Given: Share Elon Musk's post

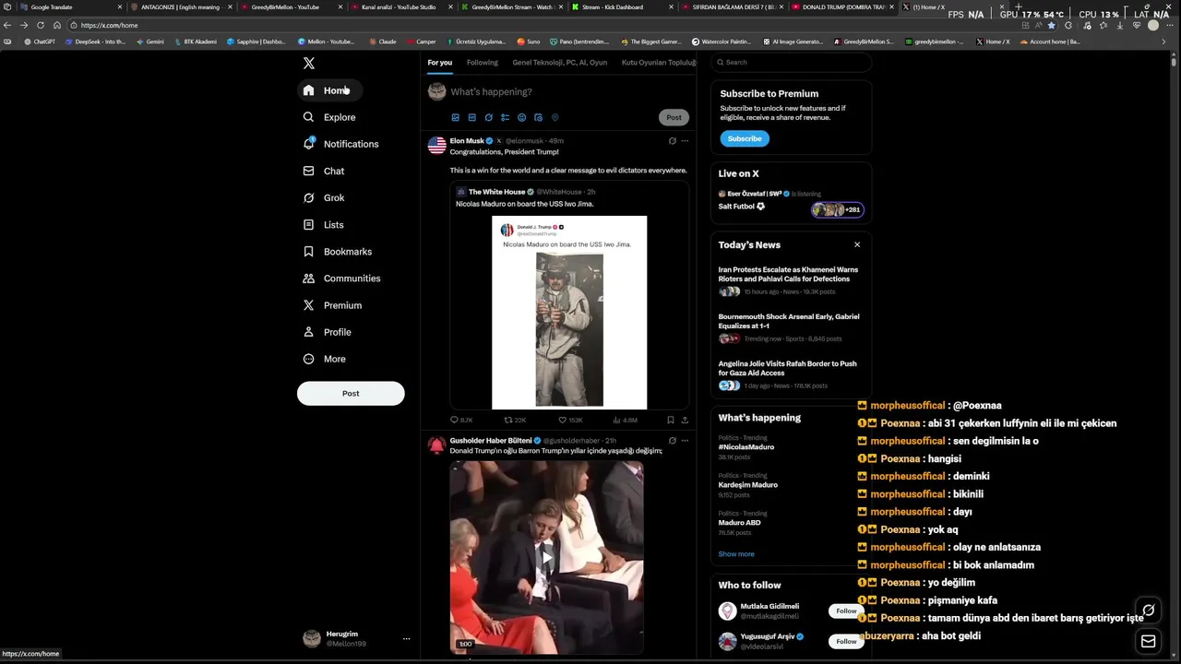Looking at the screenshot, I should click(684, 420).
